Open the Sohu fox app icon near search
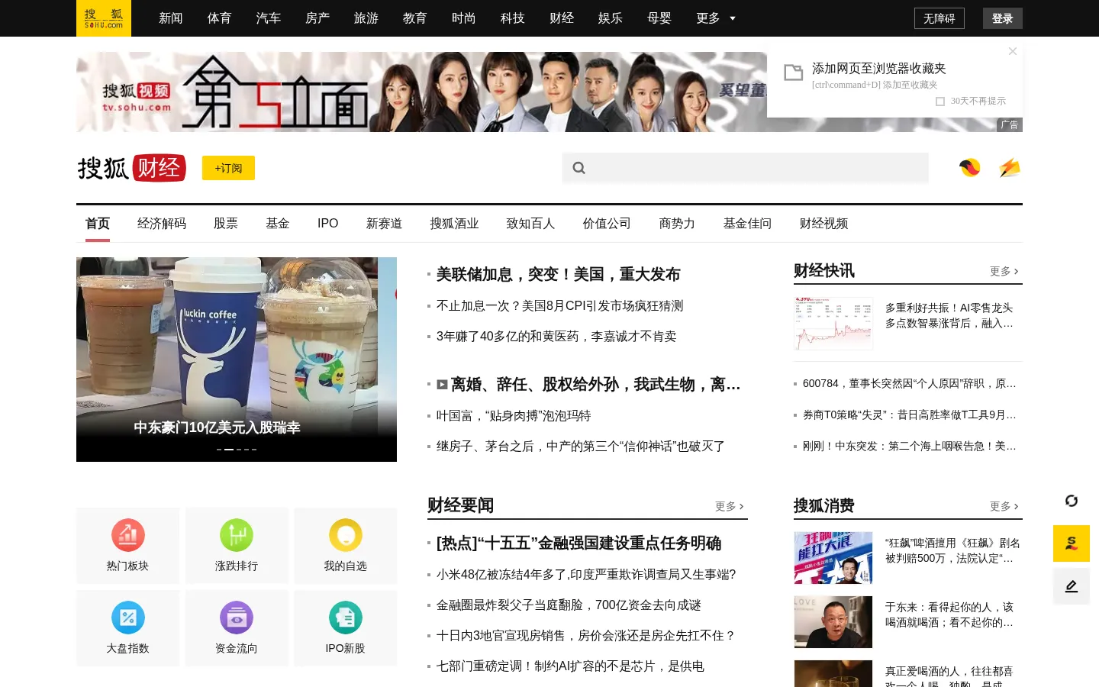This screenshot has width=1099, height=687. point(970,167)
